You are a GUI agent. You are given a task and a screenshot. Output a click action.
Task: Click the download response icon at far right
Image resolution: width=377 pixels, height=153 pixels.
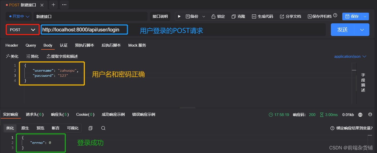370,114
